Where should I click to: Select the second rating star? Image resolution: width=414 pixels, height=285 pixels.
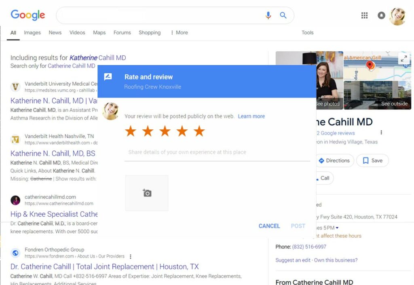148,131
